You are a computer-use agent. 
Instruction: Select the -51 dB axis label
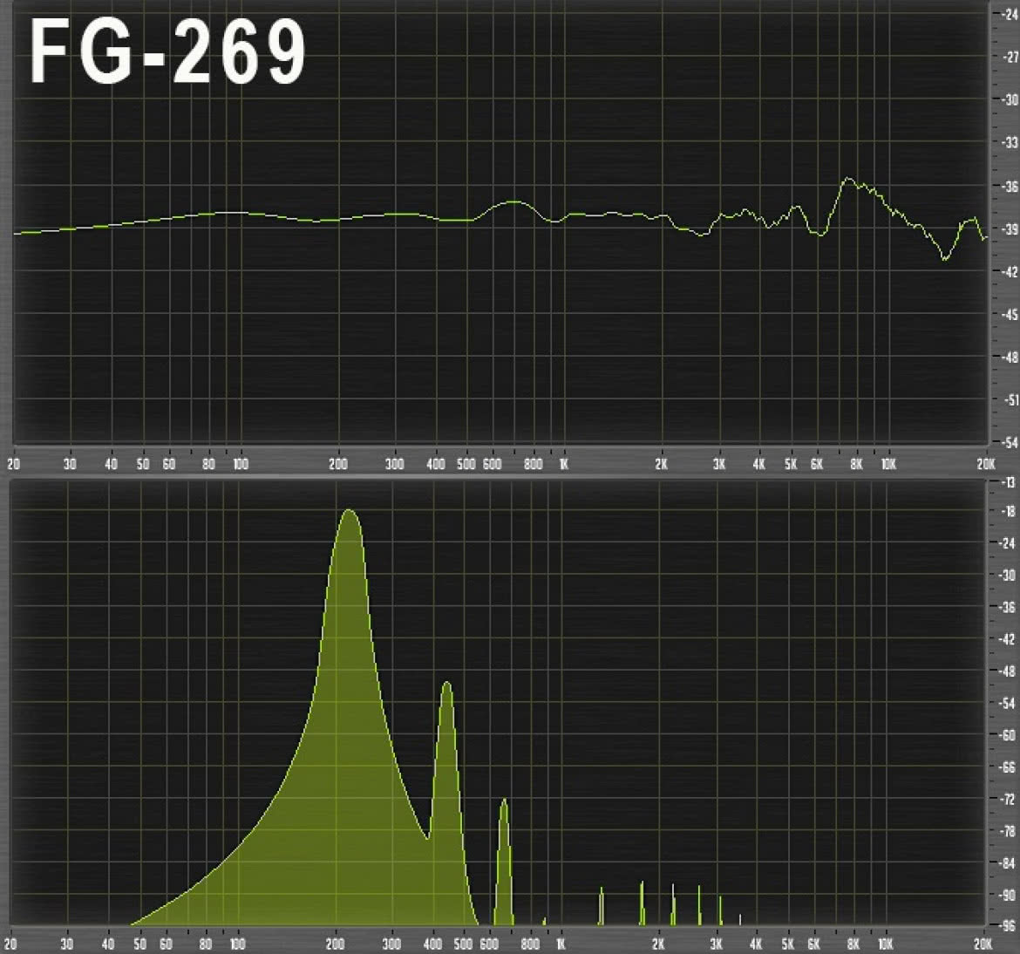point(1010,400)
